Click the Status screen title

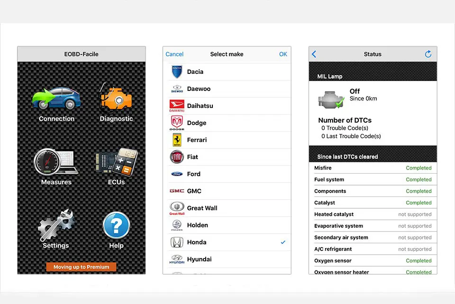coord(373,54)
